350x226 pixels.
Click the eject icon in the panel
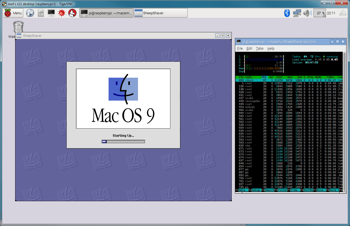click(342, 13)
